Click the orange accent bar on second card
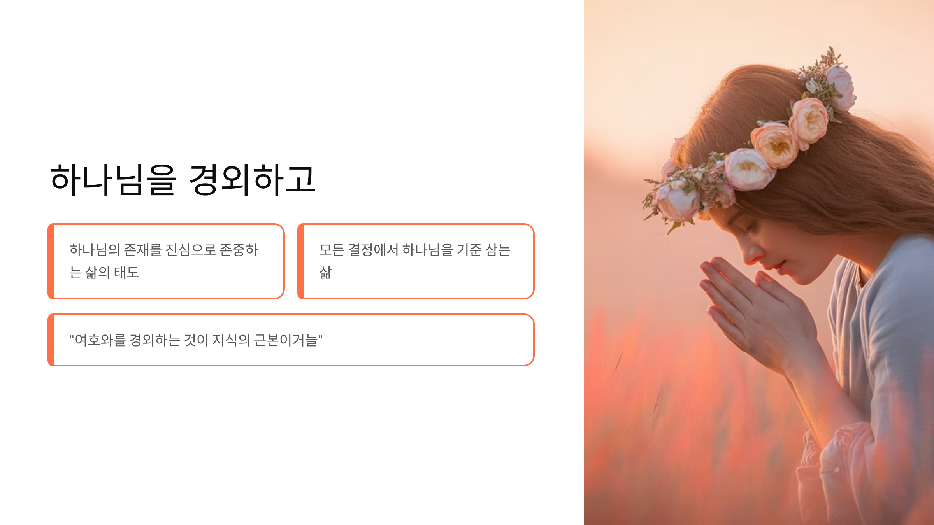The image size is (934, 525). pyautogui.click(x=300, y=261)
